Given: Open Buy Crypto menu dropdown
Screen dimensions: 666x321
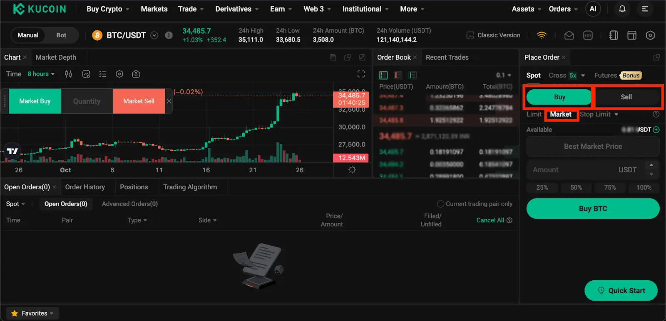Looking at the screenshot, I should tap(108, 9).
